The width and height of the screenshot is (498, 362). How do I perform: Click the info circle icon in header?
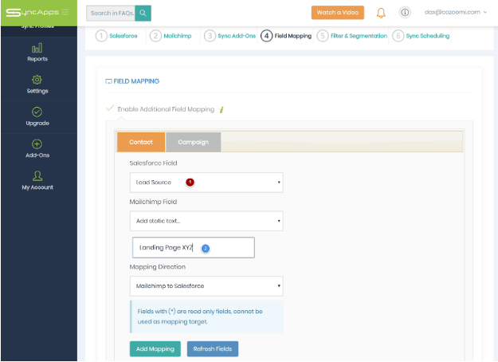(x=405, y=13)
